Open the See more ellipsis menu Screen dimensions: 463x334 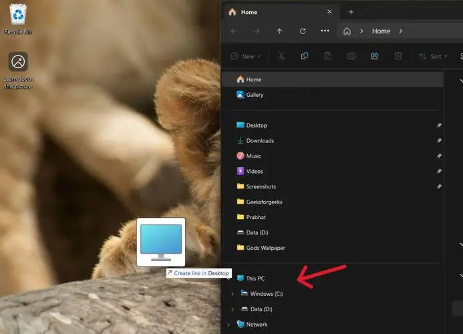pyautogui.click(x=325, y=31)
